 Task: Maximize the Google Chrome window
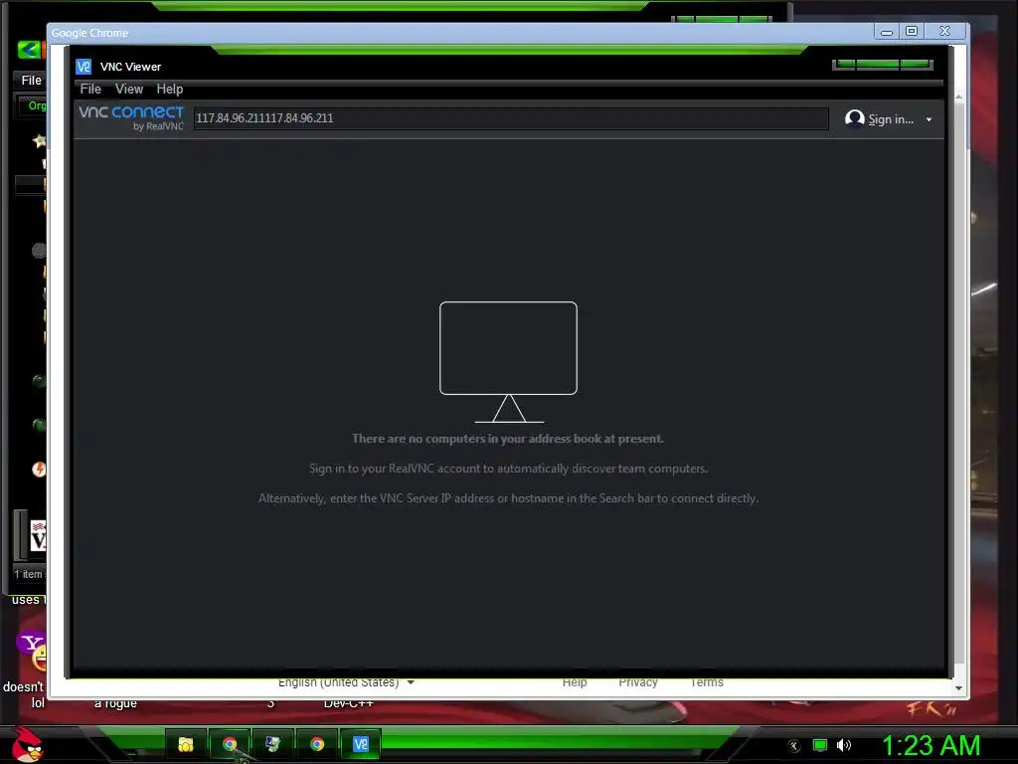(912, 31)
